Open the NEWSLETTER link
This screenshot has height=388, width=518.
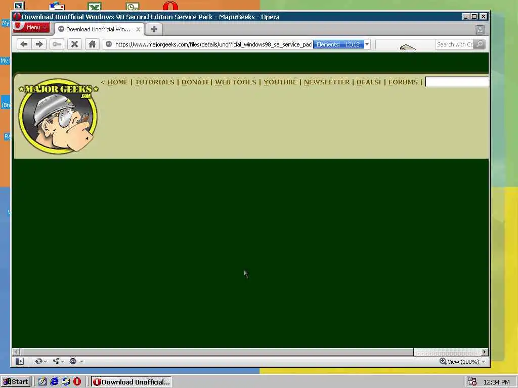[x=327, y=82]
